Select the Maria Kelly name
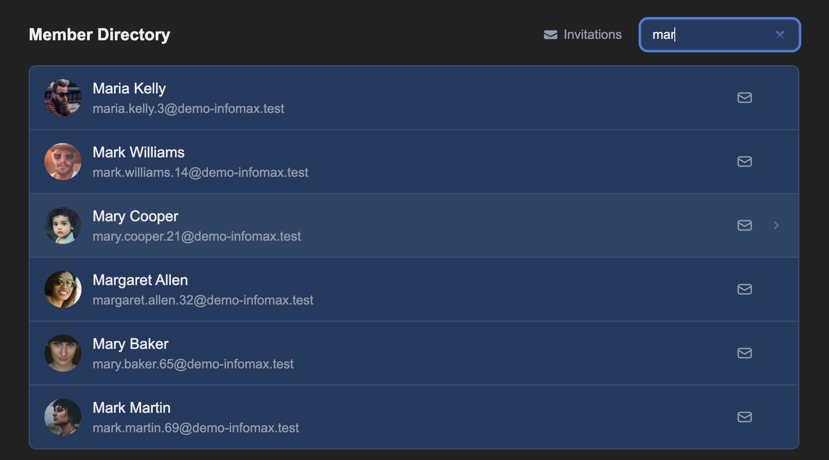 pyautogui.click(x=129, y=88)
